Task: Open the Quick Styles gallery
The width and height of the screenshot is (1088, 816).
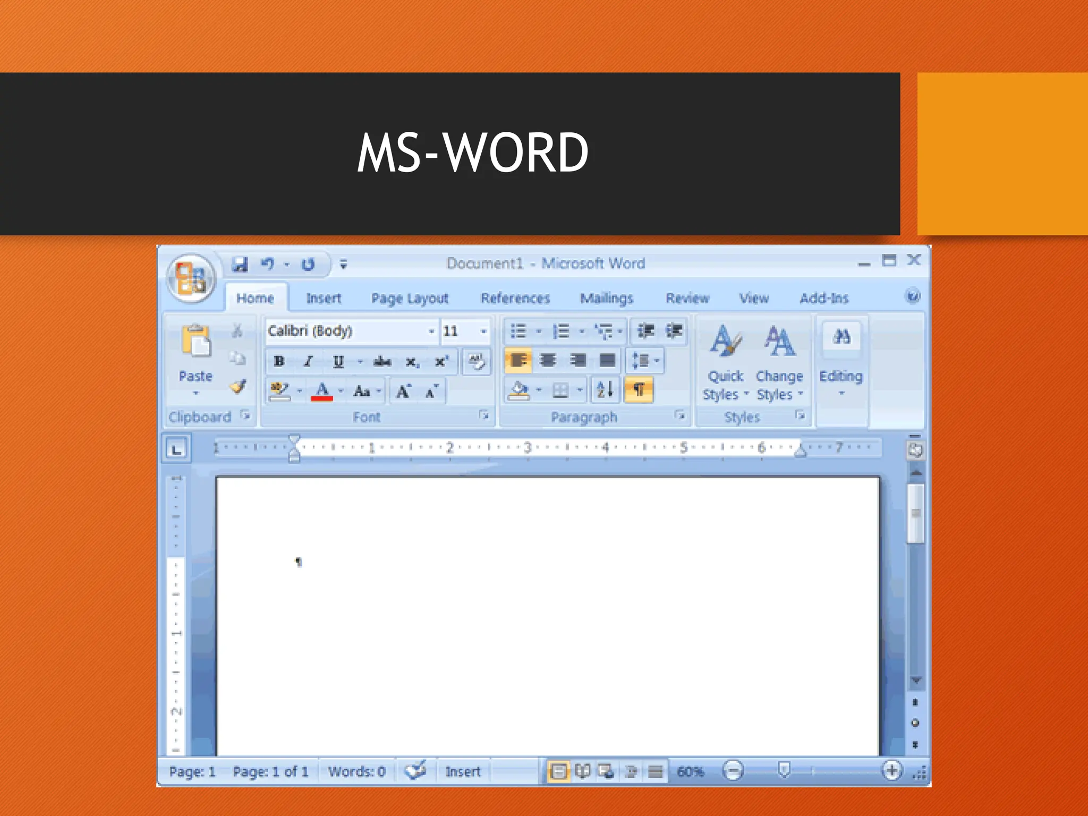Action: point(726,363)
